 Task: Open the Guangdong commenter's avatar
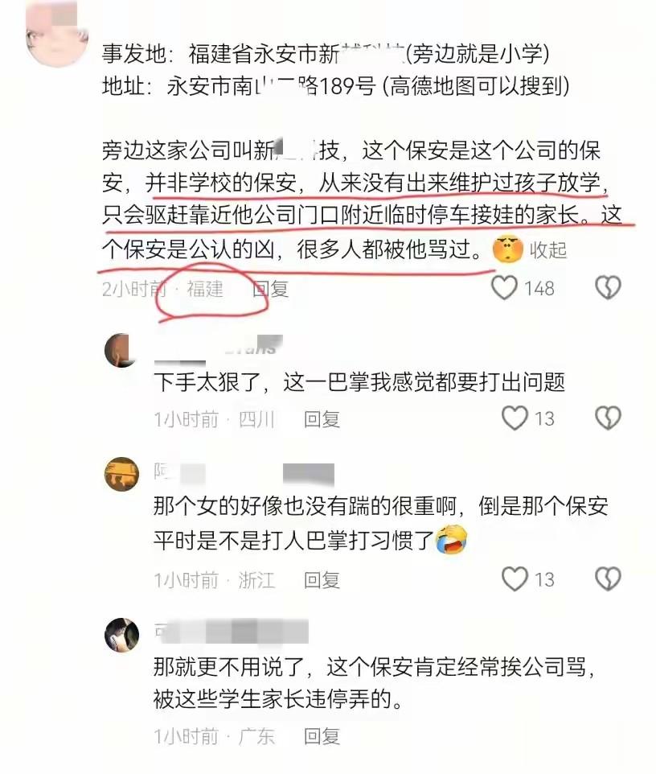[122, 635]
